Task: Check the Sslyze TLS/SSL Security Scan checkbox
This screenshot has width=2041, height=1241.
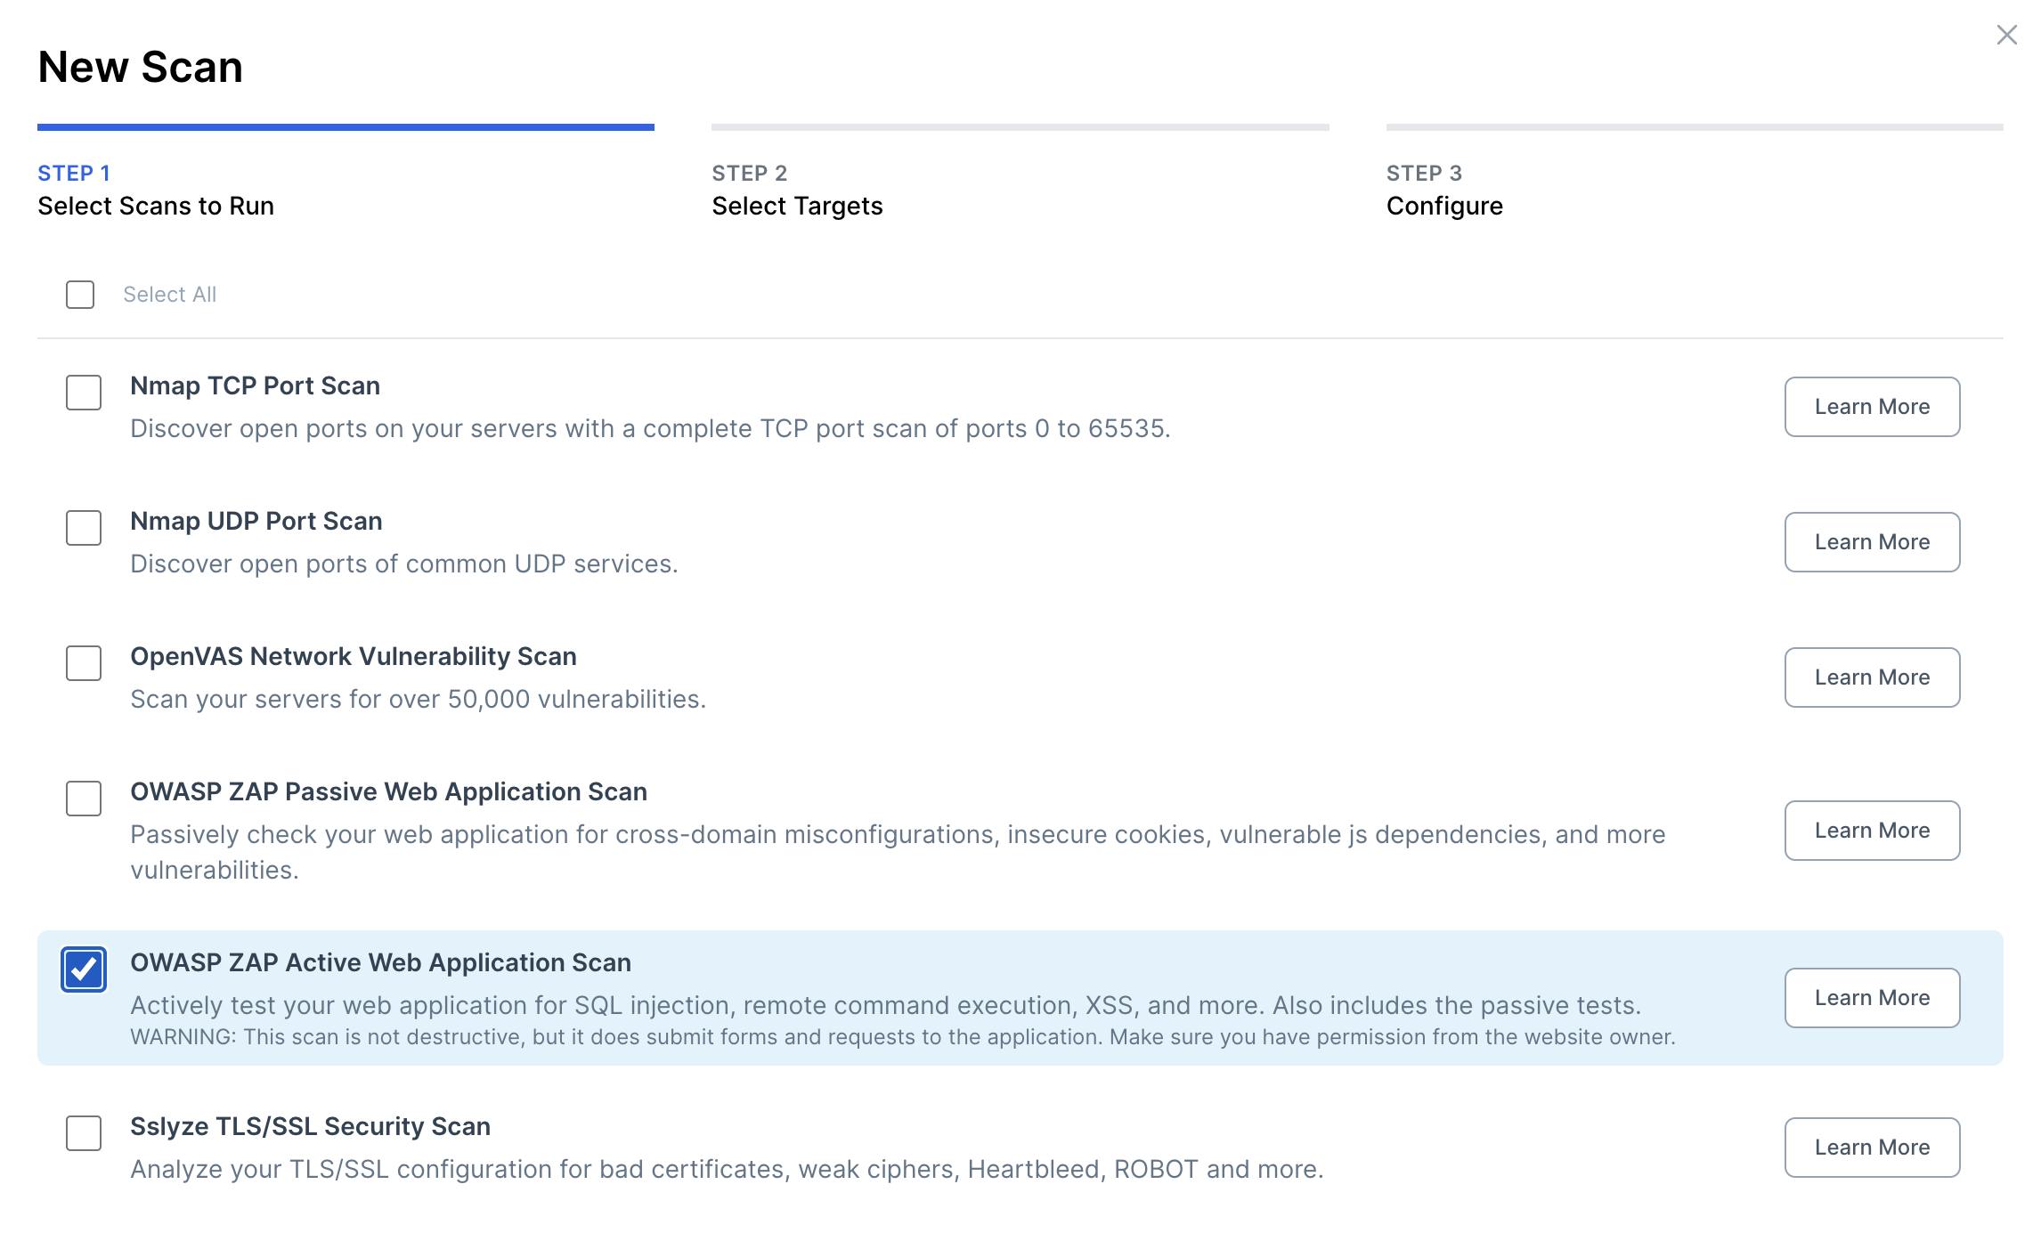Action: click(x=84, y=1133)
